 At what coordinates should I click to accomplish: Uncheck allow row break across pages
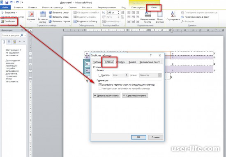(x=100, y=85)
